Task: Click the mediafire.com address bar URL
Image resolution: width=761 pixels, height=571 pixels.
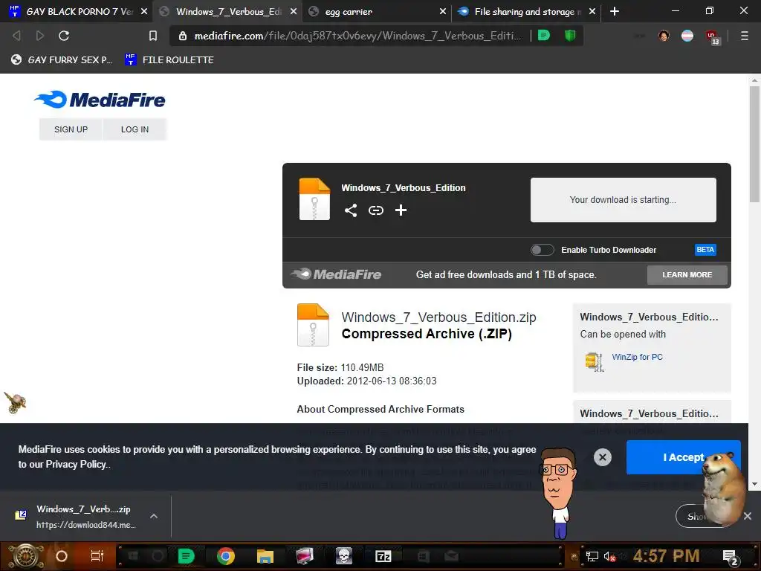Action: tap(357, 36)
